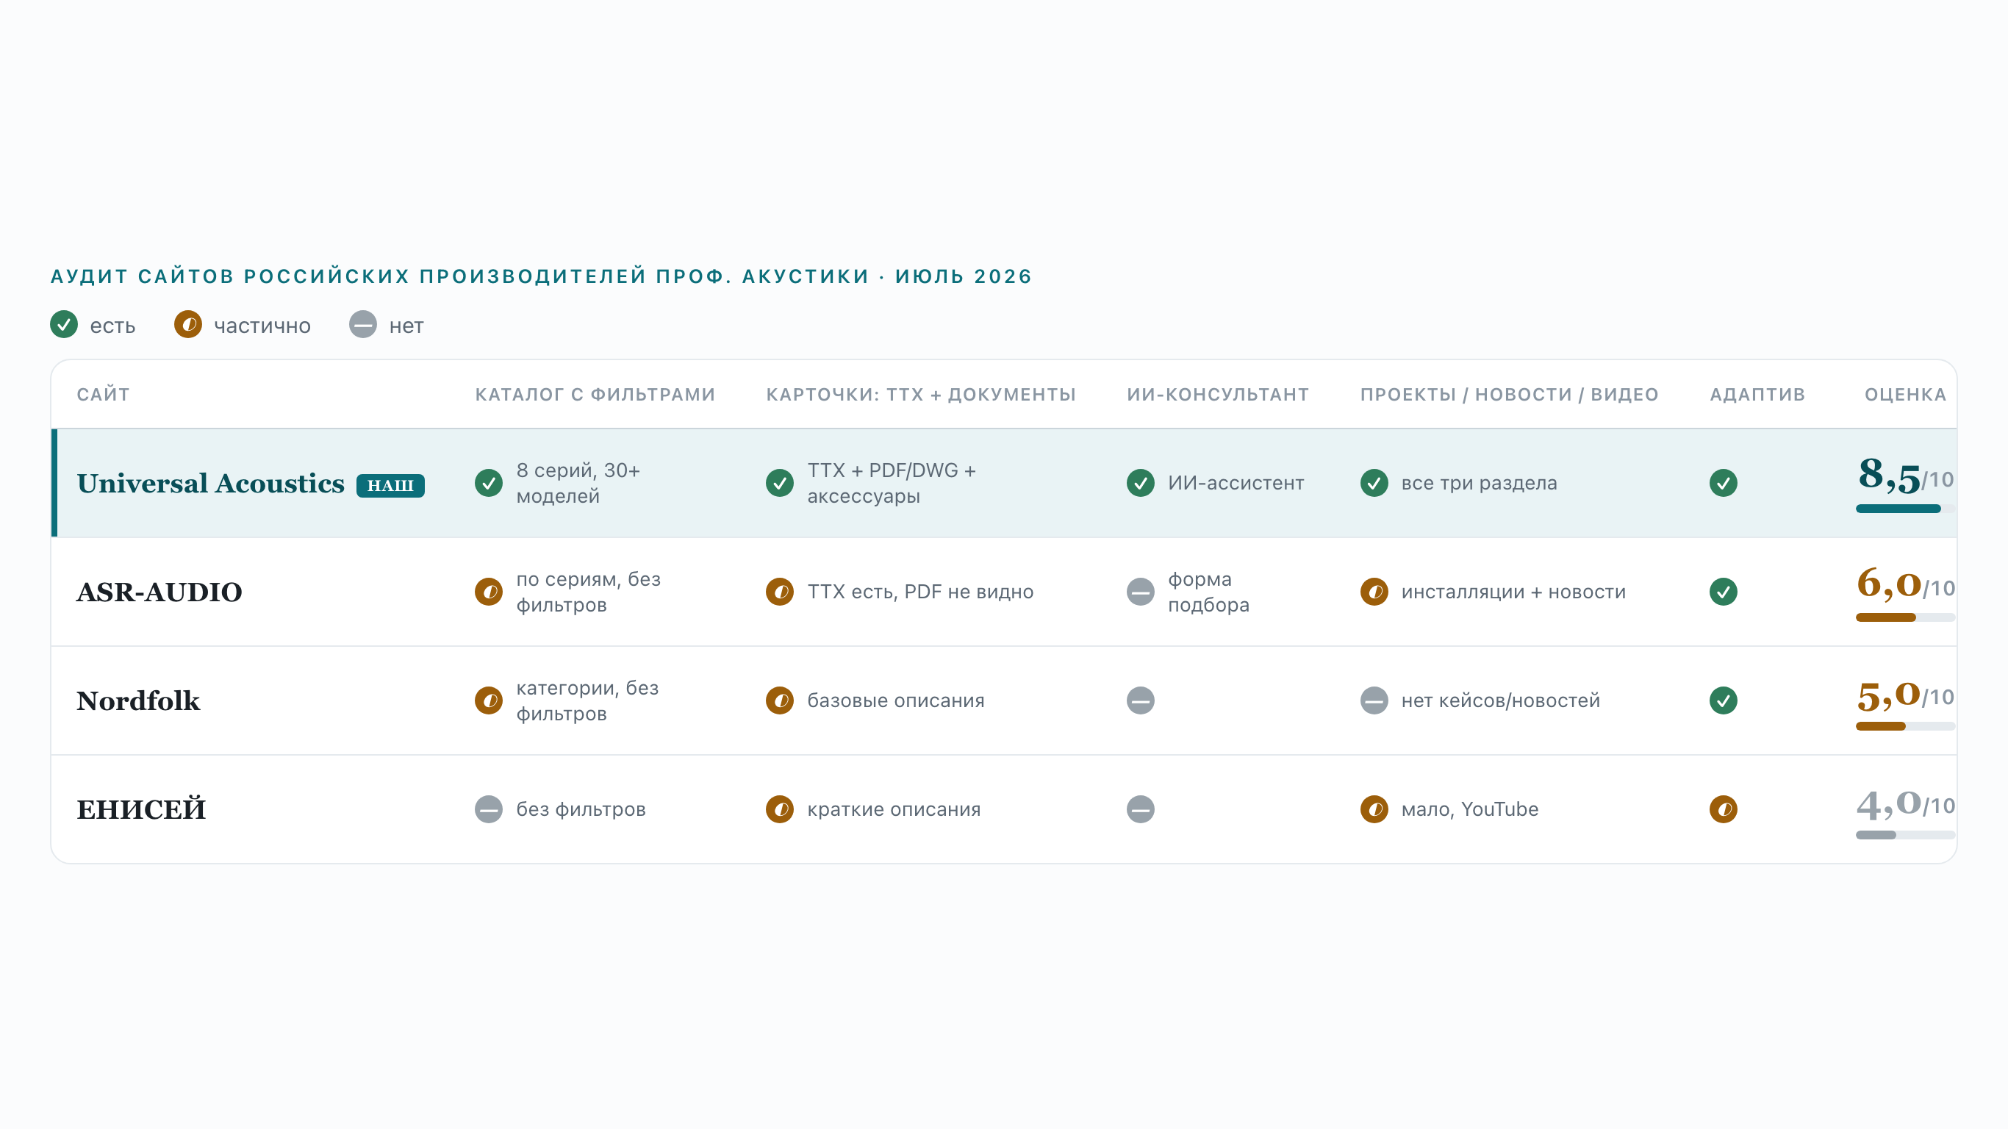Click the green check beside 'все три раздела'

1374,483
